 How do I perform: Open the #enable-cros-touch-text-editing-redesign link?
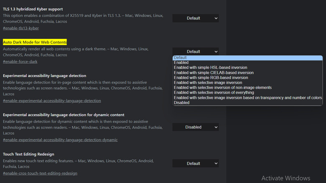point(40,173)
